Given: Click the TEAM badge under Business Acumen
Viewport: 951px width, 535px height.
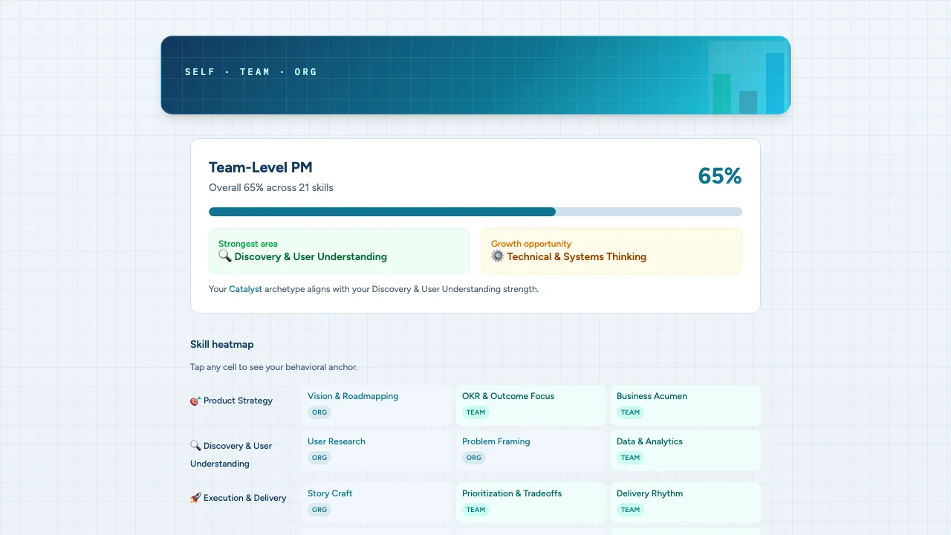Looking at the screenshot, I should pyautogui.click(x=631, y=412).
